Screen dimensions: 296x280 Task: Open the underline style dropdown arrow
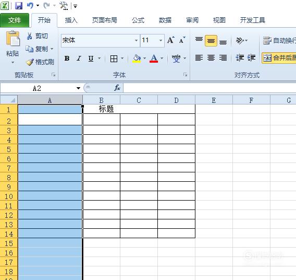click(99, 59)
